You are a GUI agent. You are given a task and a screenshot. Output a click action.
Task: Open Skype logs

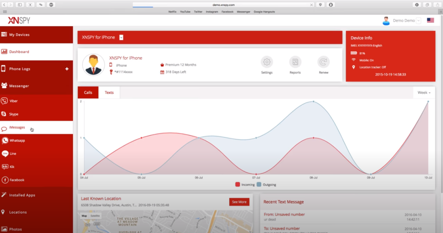[36, 114]
